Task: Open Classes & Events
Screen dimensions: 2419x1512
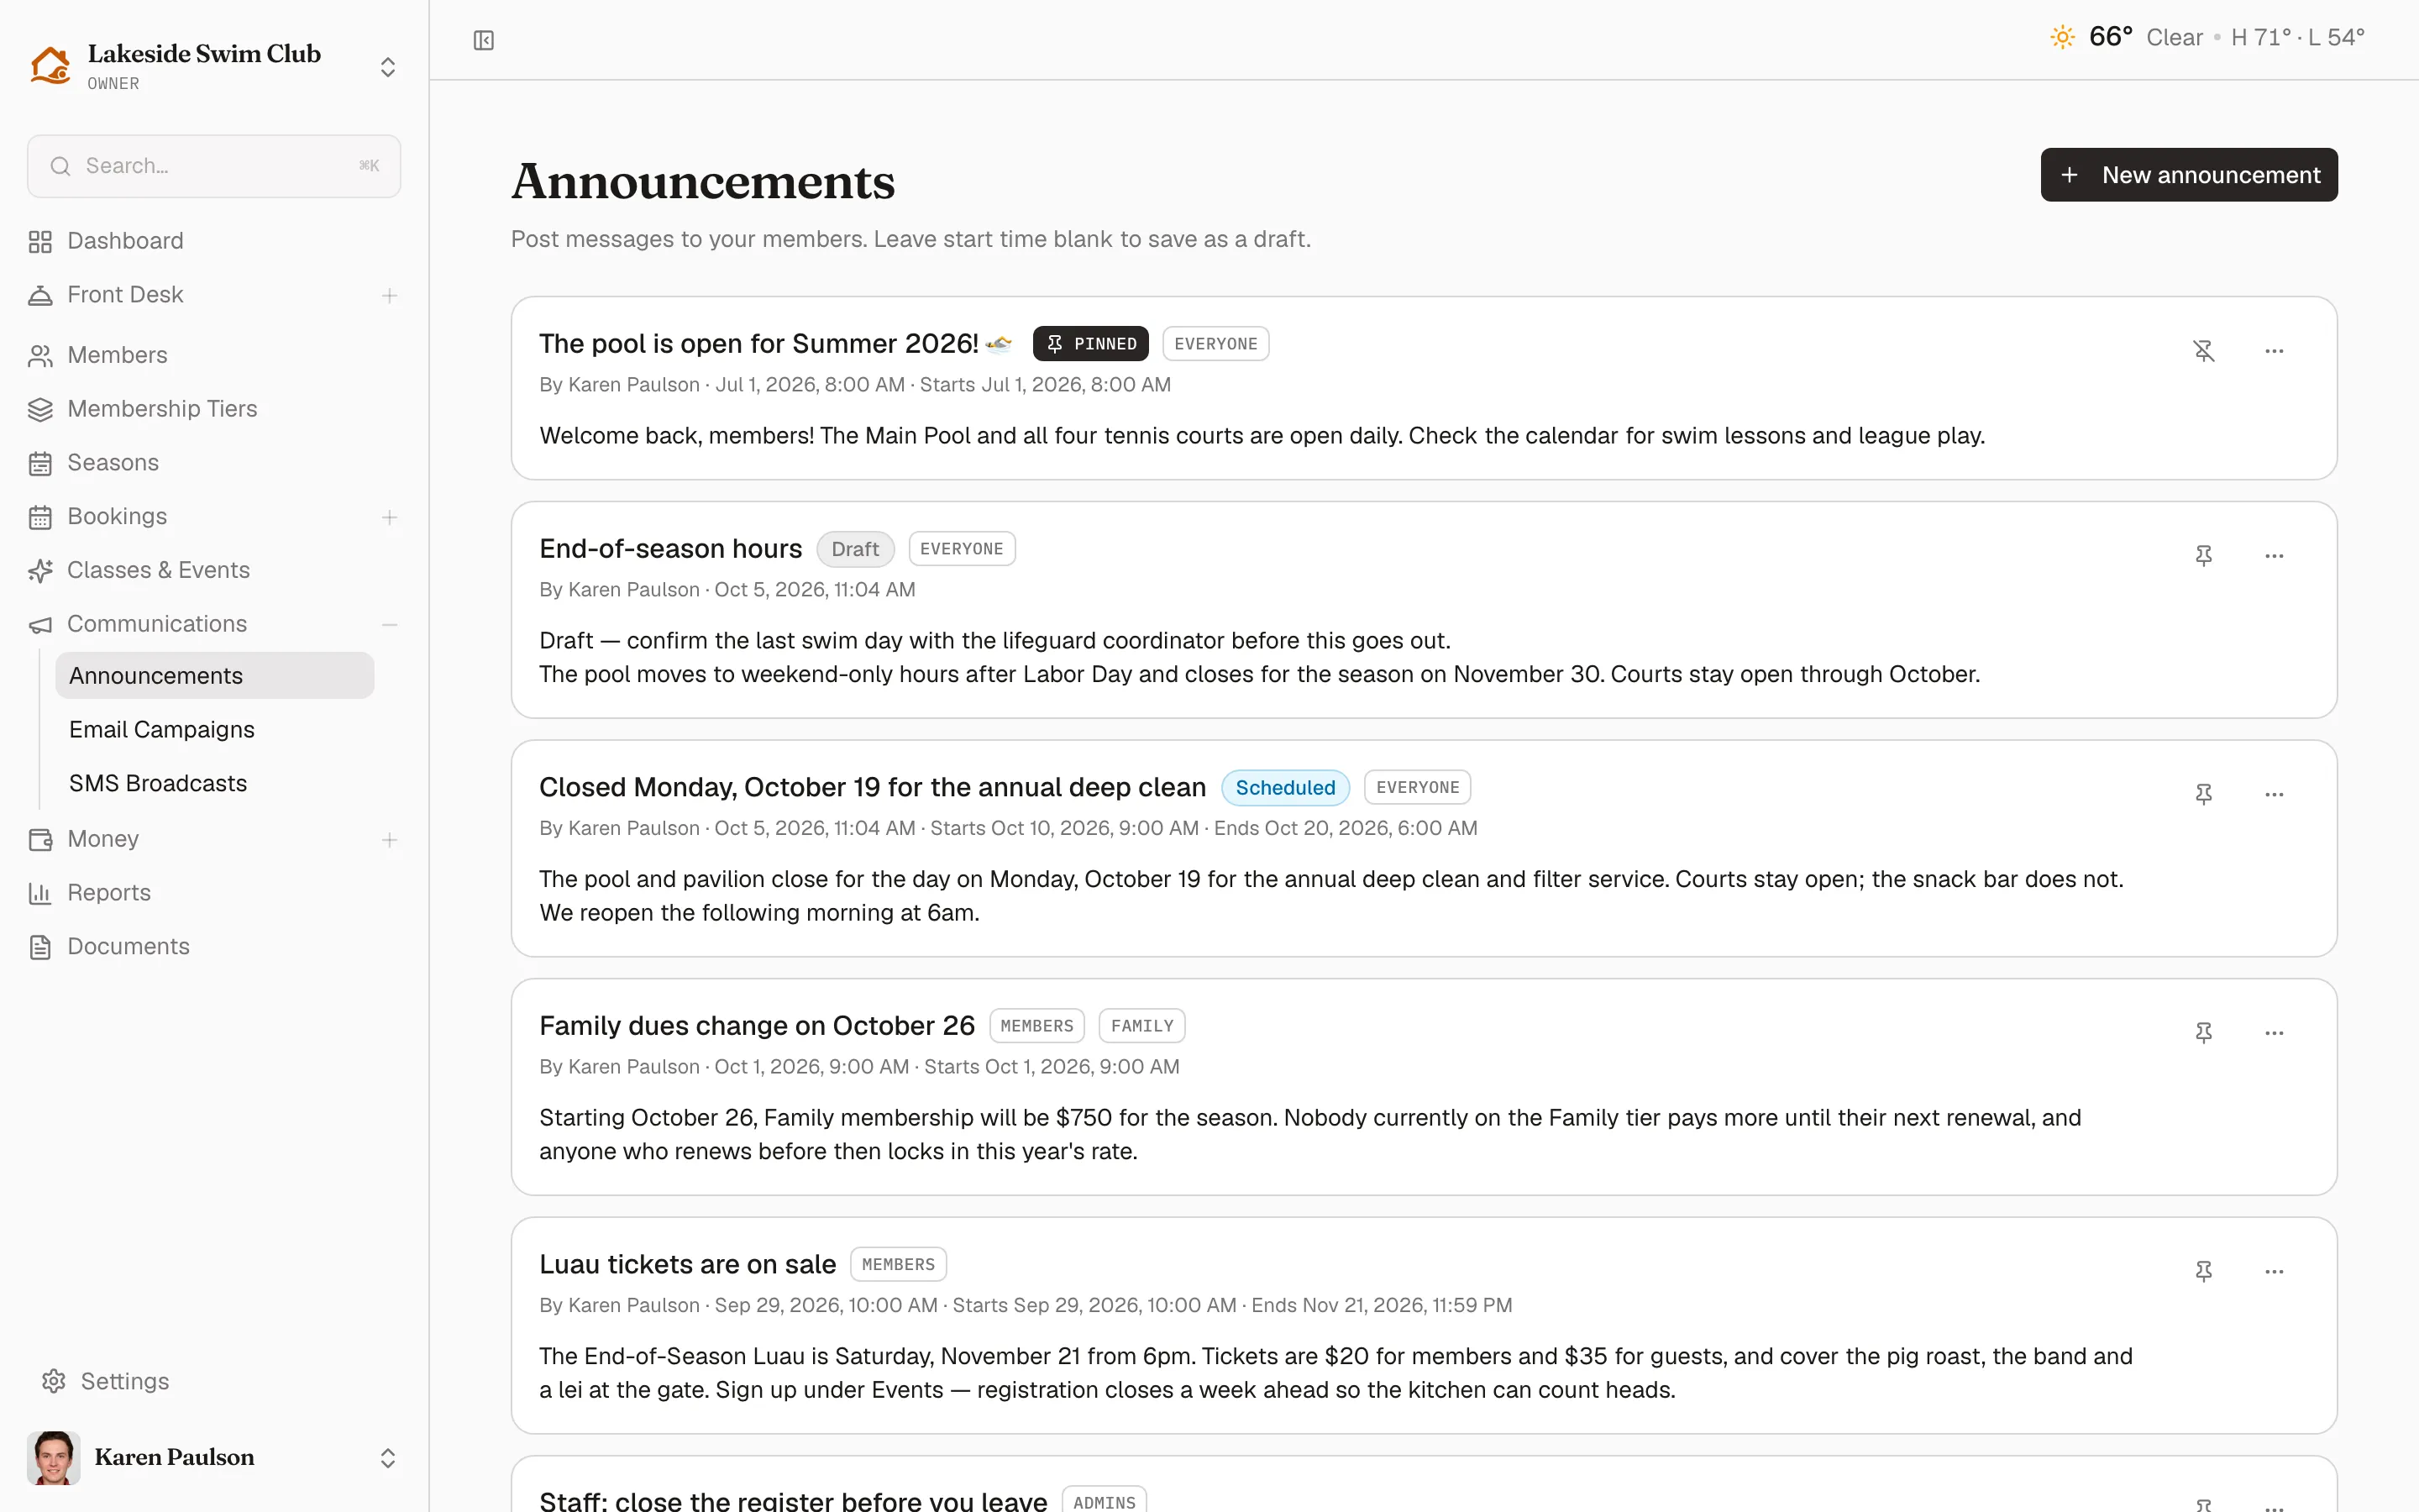Action: tap(158, 570)
